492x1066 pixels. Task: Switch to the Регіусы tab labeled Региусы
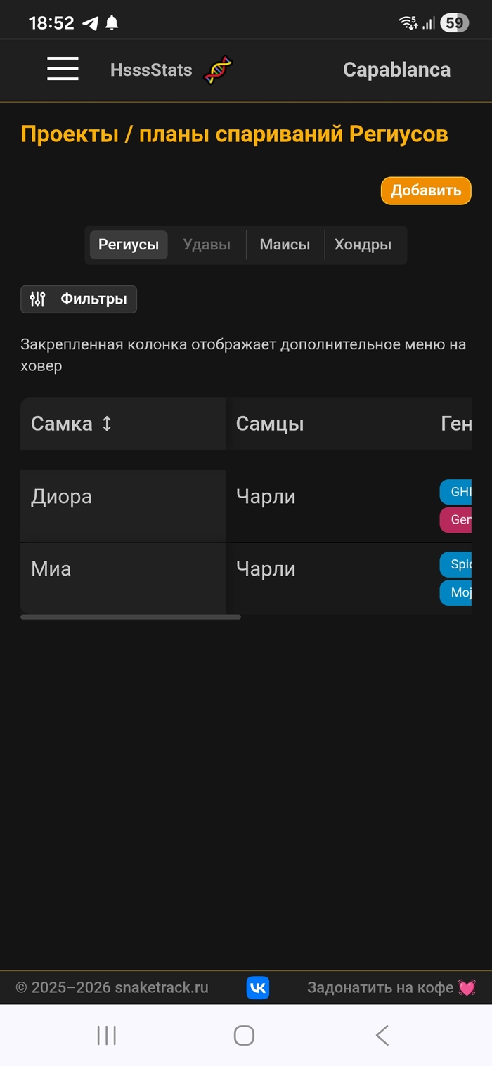click(x=129, y=245)
